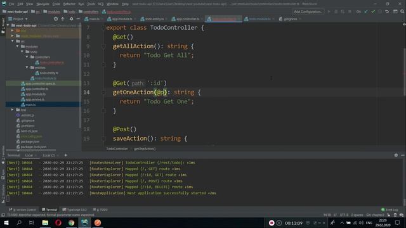Click the Stop square icon in toolbar

[x=350, y=11]
